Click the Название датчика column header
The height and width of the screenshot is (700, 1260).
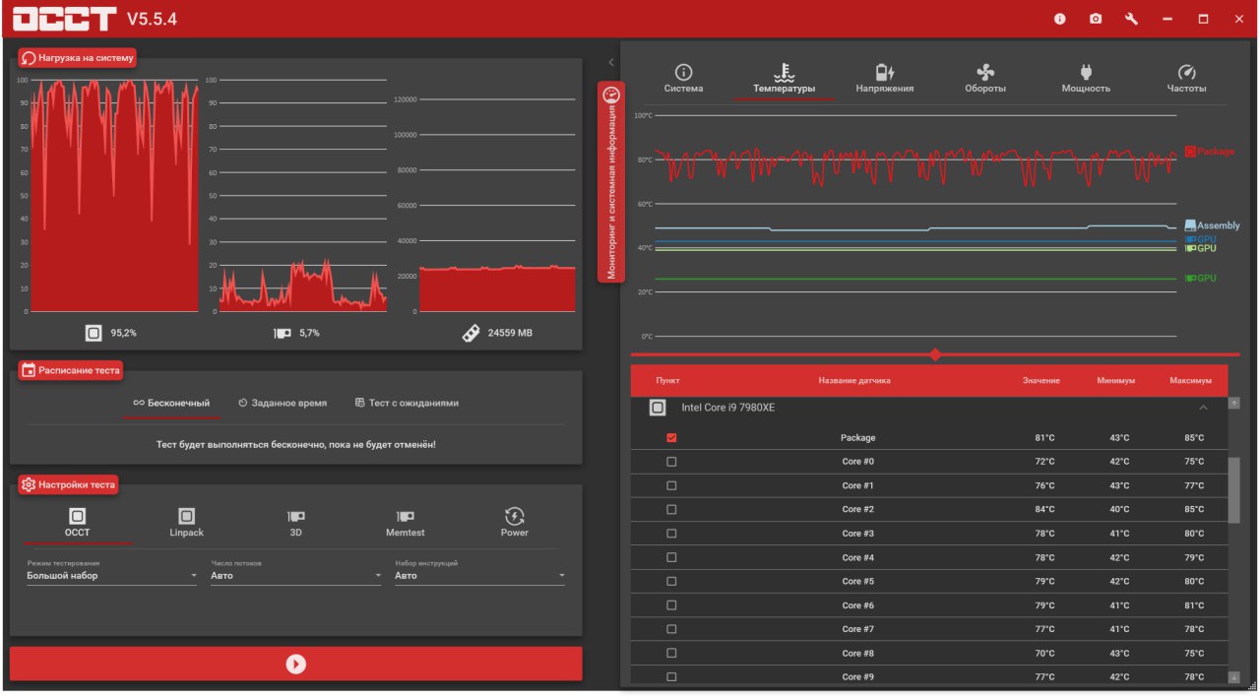(853, 381)
